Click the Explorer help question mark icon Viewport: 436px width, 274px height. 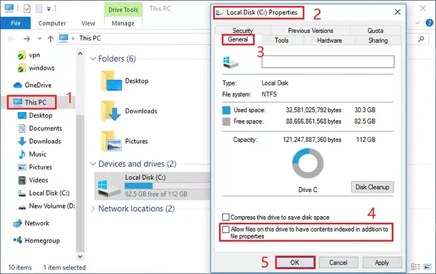point(429,22)
